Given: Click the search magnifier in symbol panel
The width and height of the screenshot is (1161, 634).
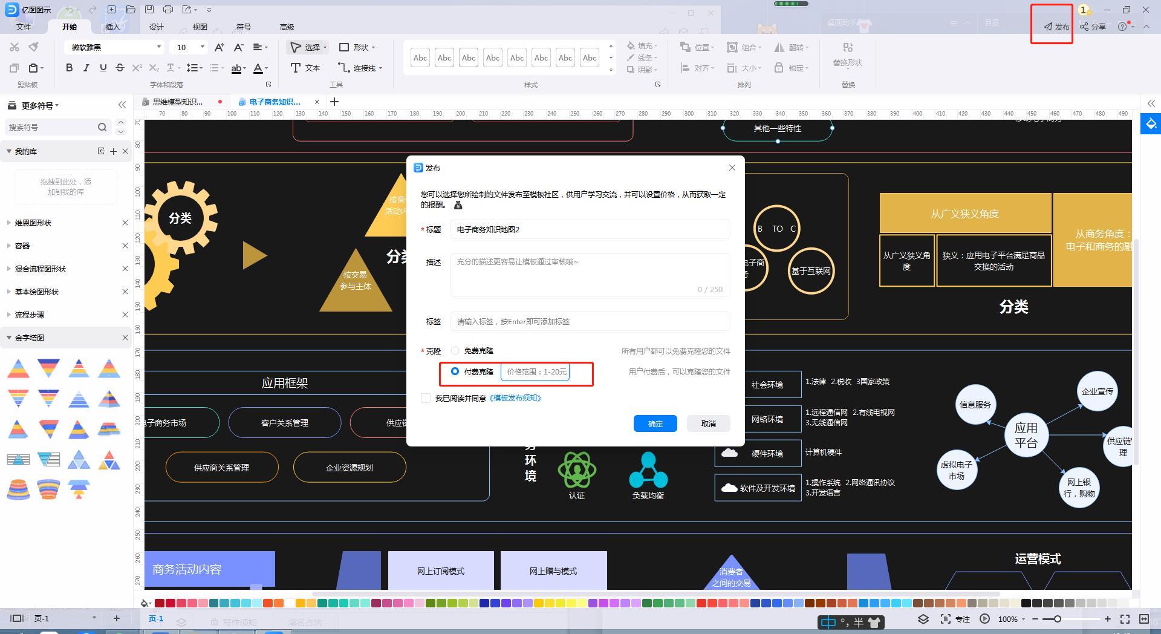Looking at the screenshot, I should coord(102,127).
